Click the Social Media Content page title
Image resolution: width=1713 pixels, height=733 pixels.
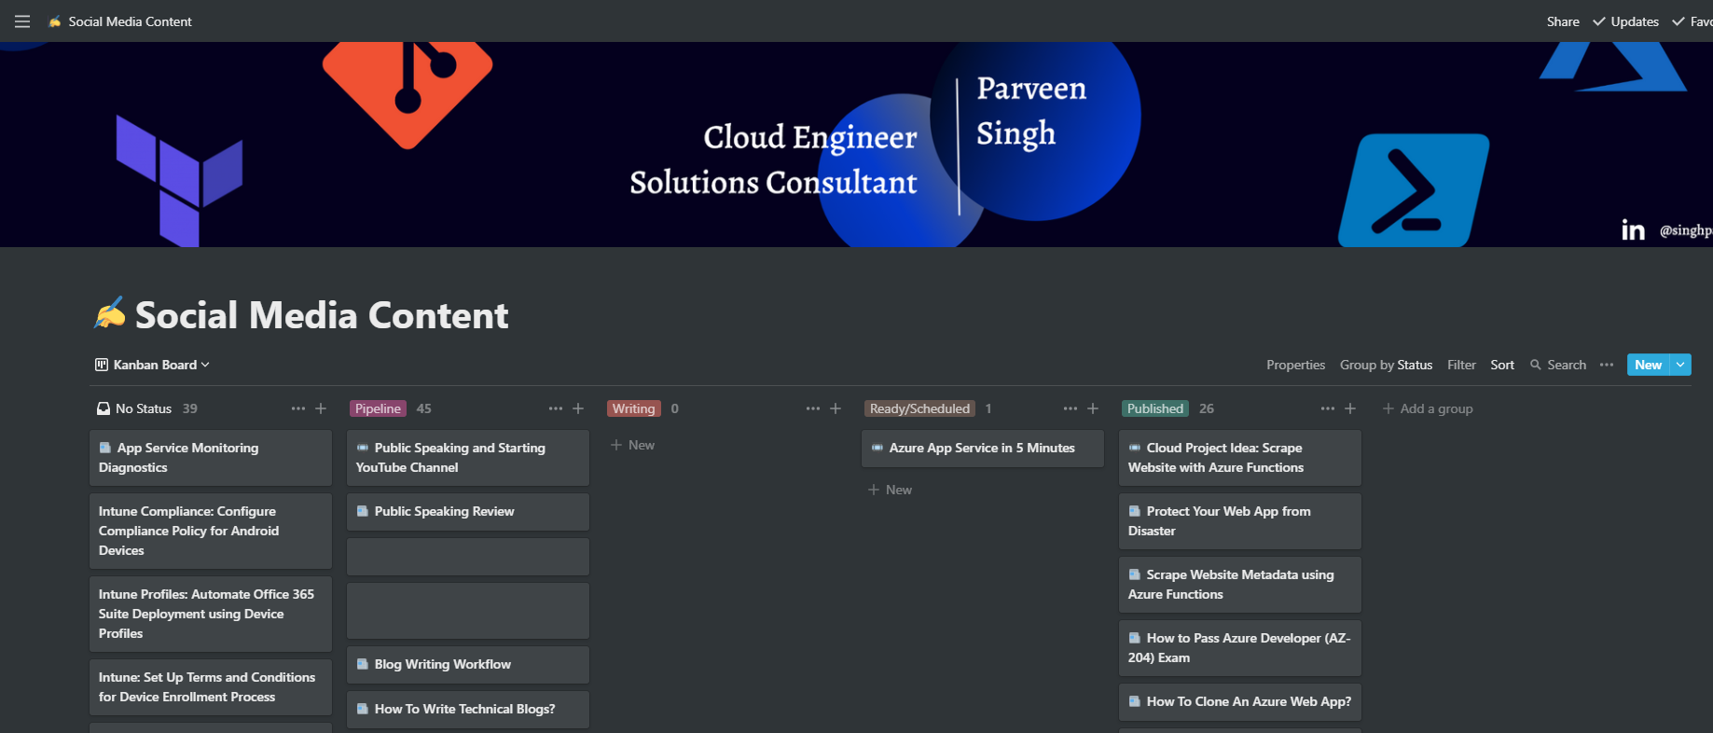pyautogui.click(x=322, y=315)
